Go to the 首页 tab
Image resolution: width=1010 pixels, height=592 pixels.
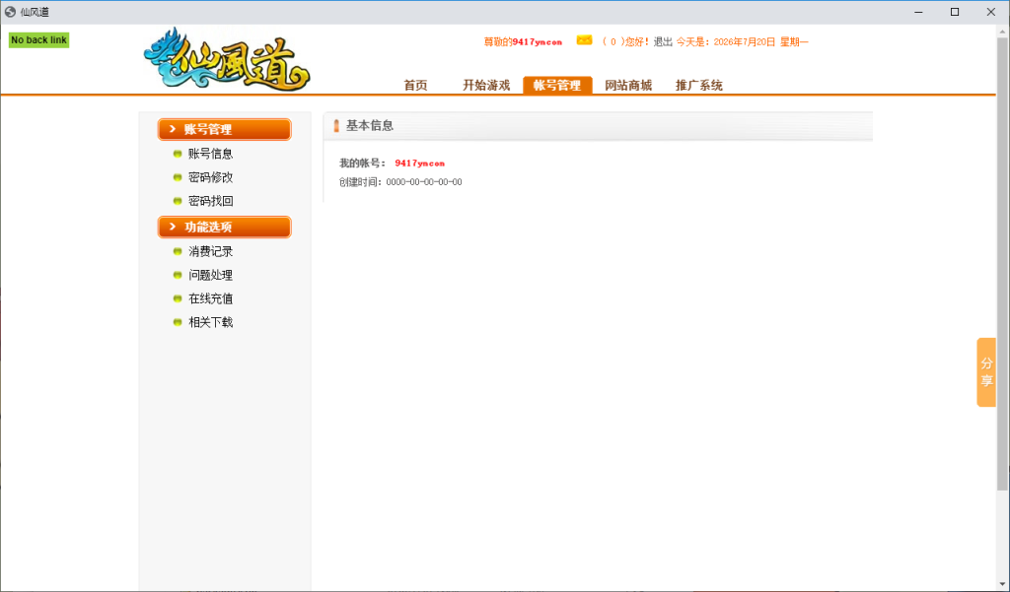point(415,85)
